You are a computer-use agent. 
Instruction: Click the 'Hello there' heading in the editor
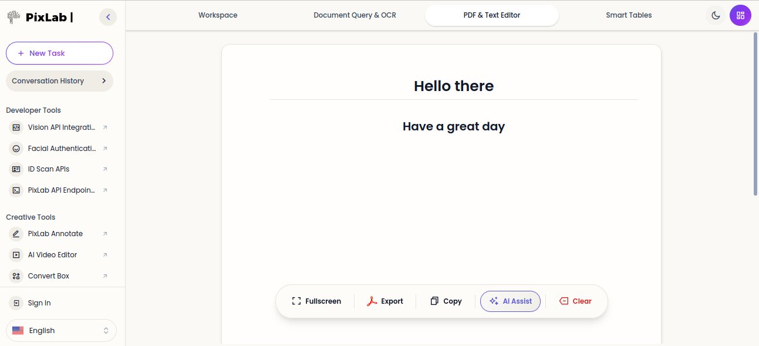click(454, 86)
